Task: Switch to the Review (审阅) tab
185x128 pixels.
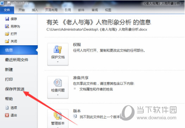Action: click(x=95, y=10)
